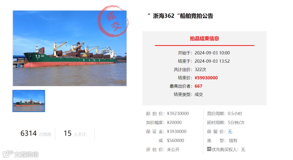Click the dollar deposit $560000 value
This screenshot has height=160, width=293.
pos(175,140)
